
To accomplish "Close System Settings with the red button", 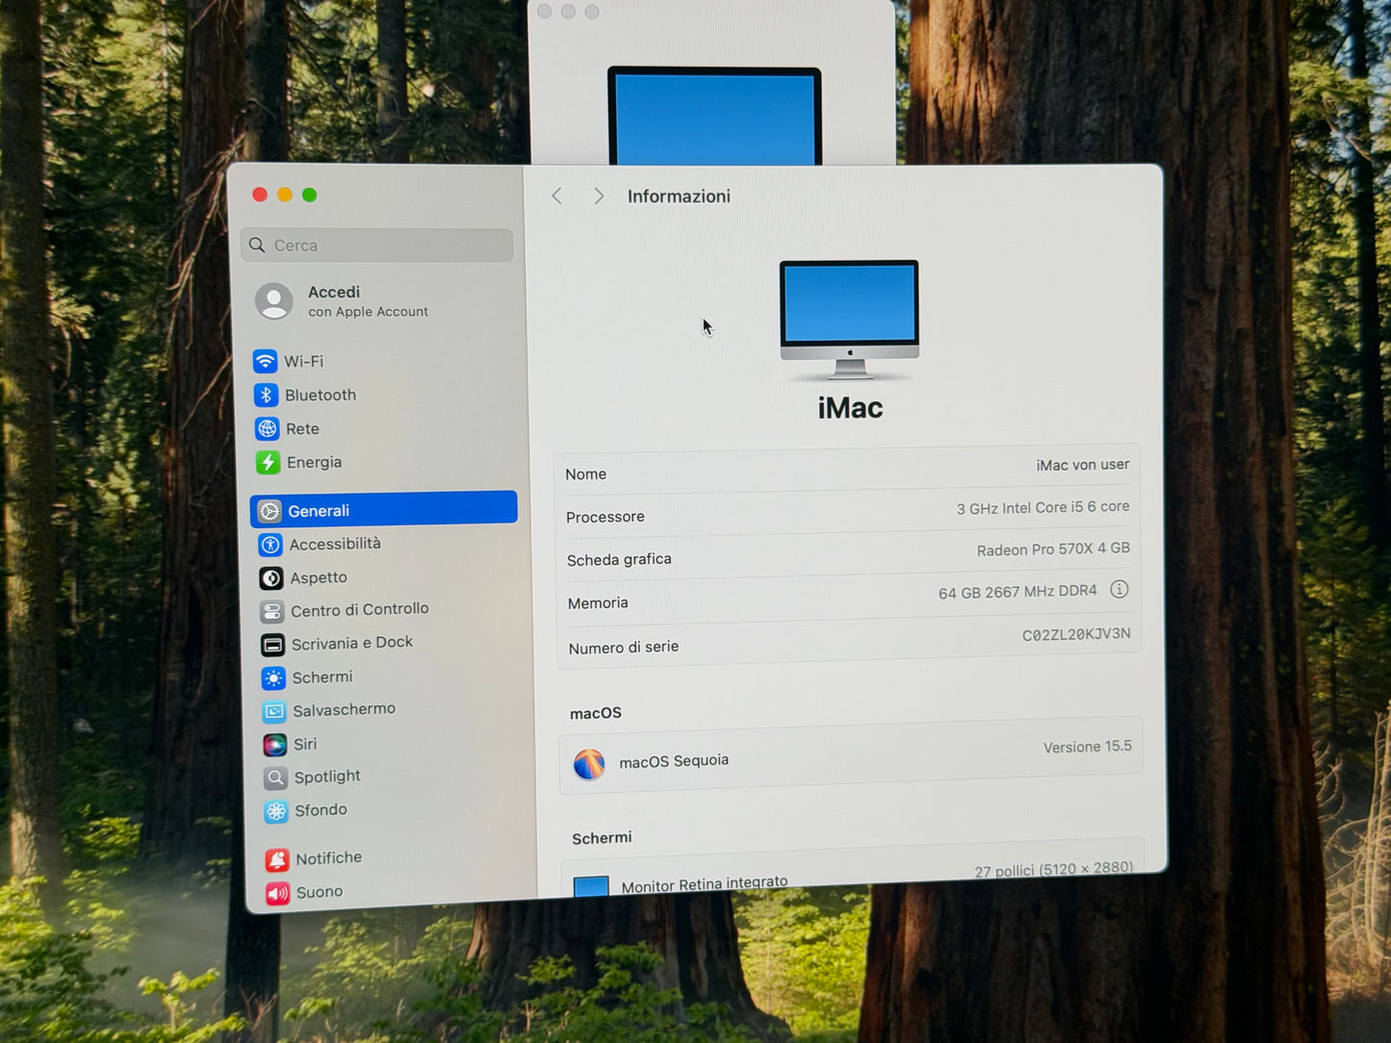I will [260, 194].
